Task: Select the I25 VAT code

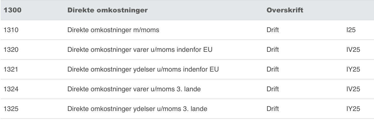Action: coord(349,30)
